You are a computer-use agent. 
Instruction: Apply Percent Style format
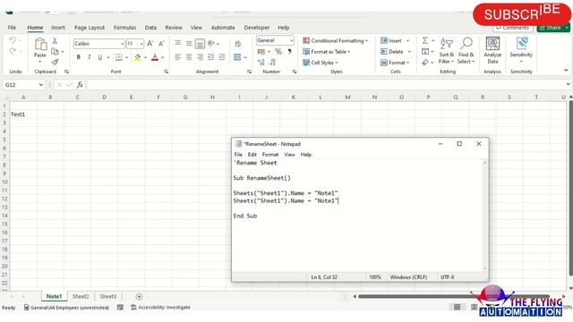[278, 52]
